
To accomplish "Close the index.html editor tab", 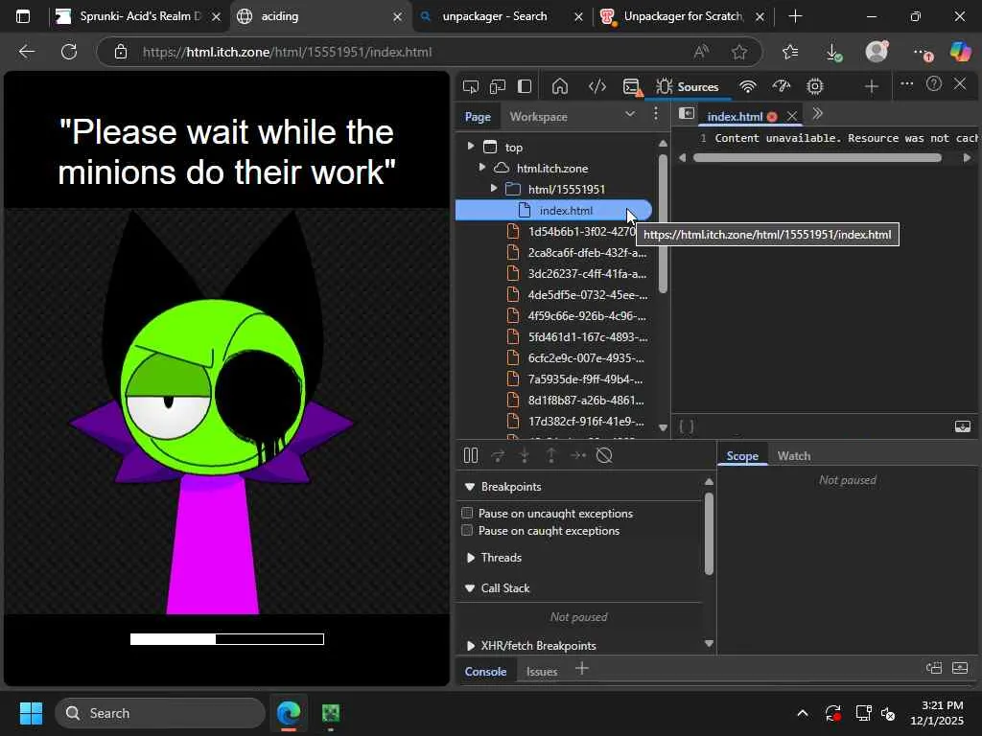I will click(x=791, y=116).
